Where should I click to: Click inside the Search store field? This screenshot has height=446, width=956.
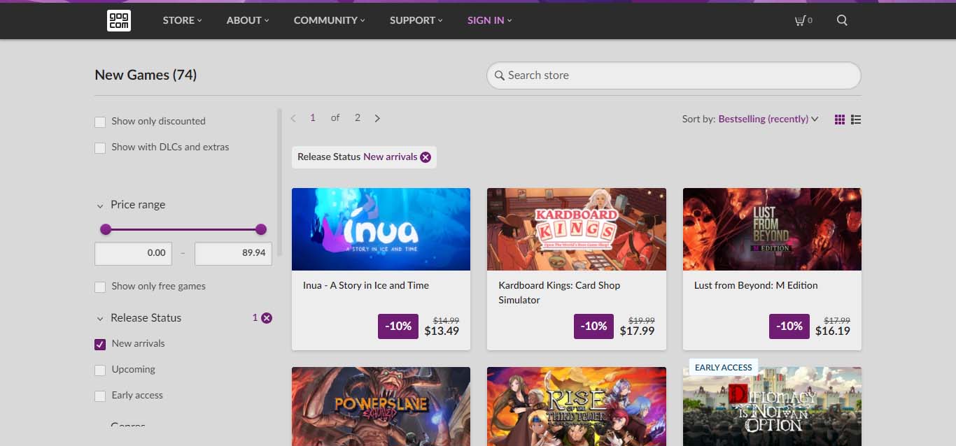coord(672,75)
